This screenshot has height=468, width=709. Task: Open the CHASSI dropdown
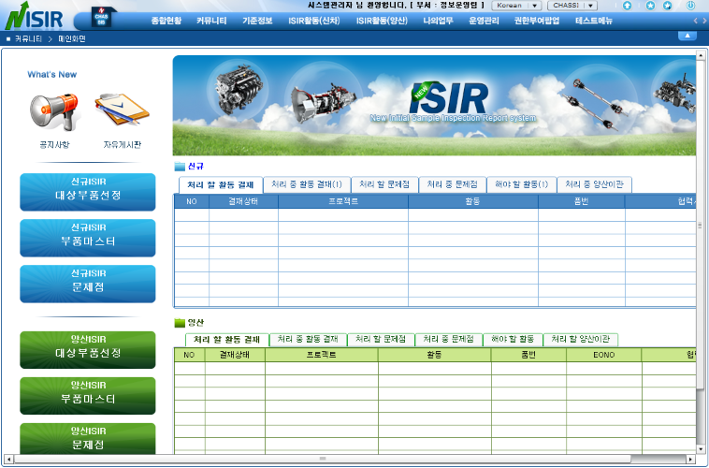pyautogui.click(x=572, y=6)
